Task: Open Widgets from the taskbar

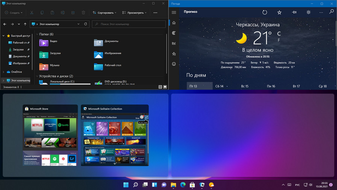Action: pos(154,185)
